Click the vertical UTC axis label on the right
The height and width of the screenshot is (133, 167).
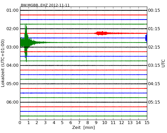click(163, 63)
